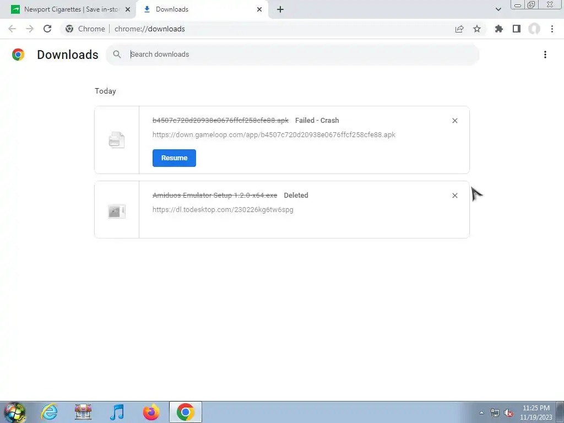Open the dl.todesktop.com URL link

[x=223, y=210]
